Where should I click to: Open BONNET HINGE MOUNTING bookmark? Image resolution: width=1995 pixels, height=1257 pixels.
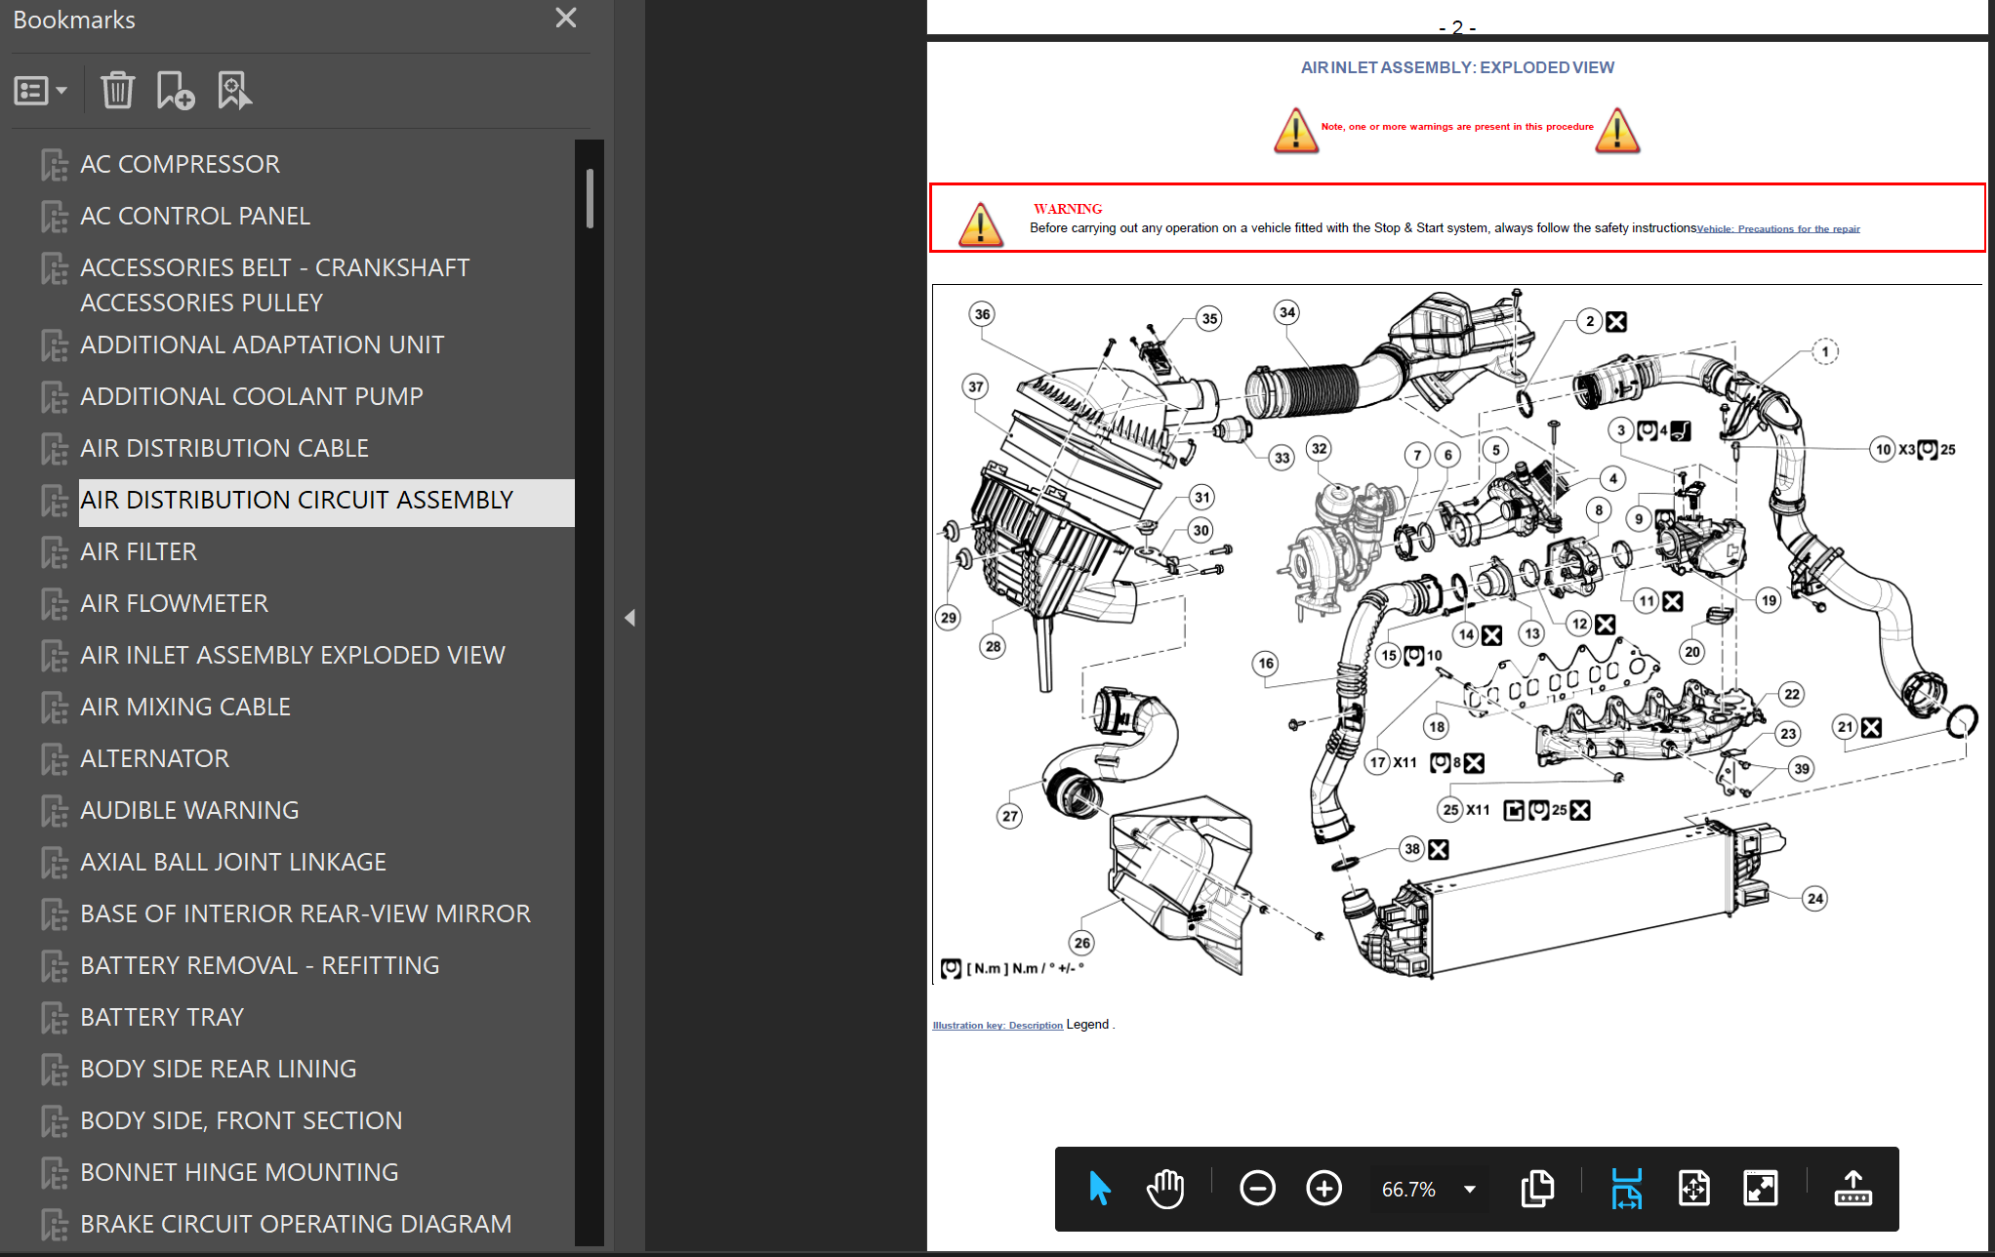239,1172
